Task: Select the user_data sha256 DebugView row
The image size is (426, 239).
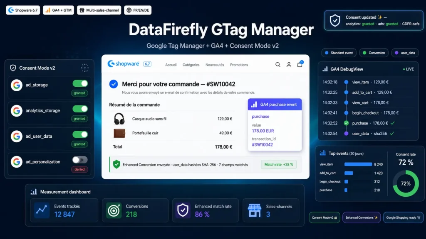Action: point(368,134)
